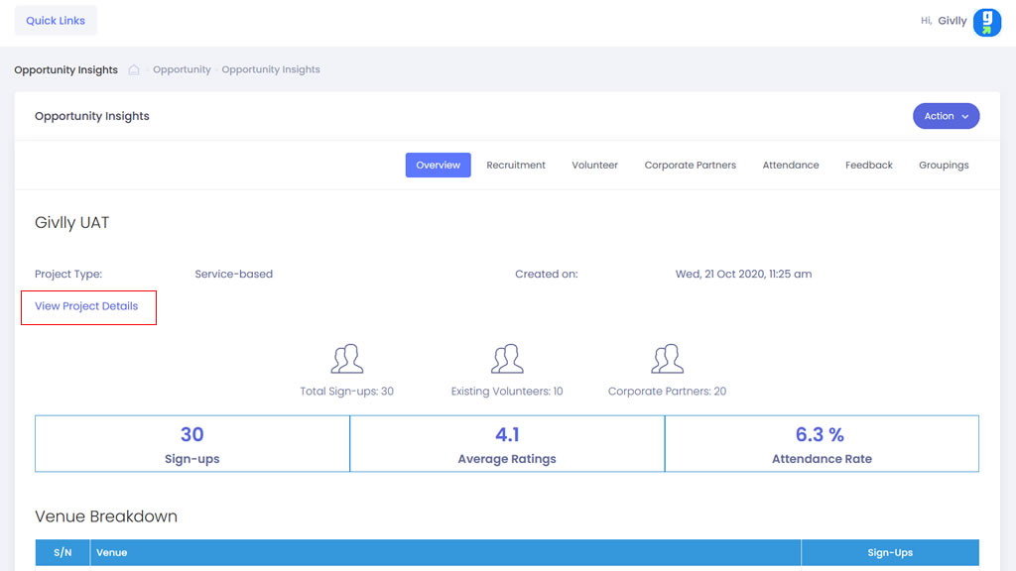
Task: Open the Quick Links menu
Action: 56,21
